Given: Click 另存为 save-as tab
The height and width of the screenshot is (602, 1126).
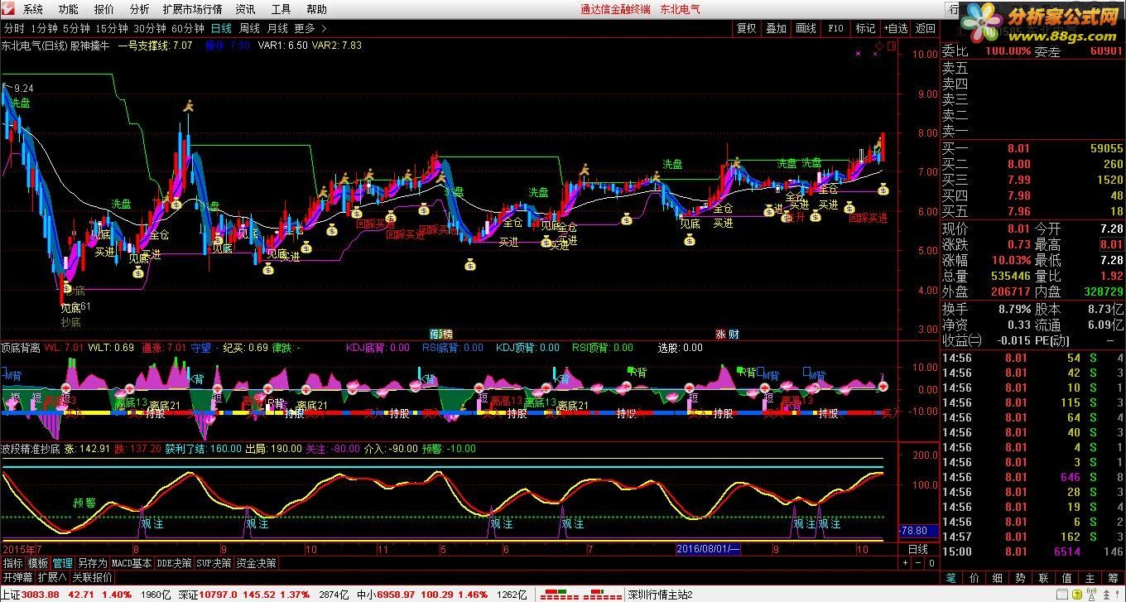Looking at the screenshot, I should pos(93,563).
